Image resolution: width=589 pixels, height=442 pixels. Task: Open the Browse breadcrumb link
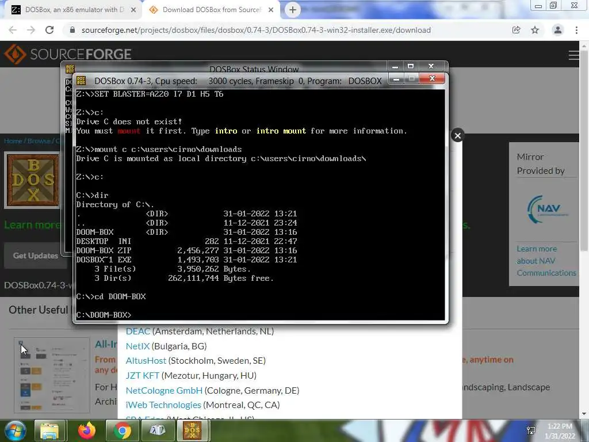39,141
